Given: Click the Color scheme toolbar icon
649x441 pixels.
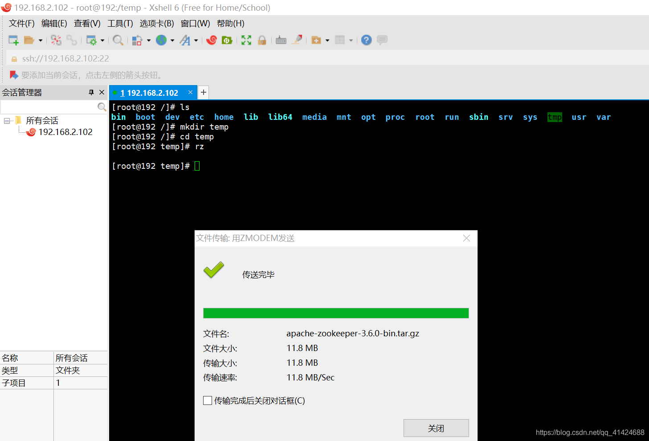Looking at the screenshot, I should pyautogui.click(x=137, y=40).
